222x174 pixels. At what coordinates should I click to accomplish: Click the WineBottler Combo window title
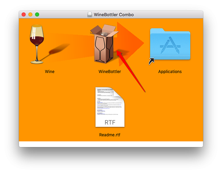tap(114, 14)
